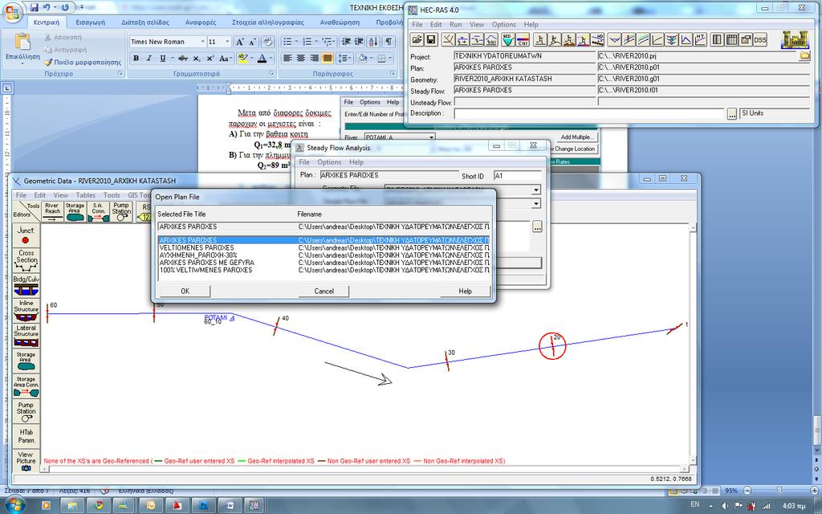This screenshot has height=514, width=822.
Task: Click Word zoom slider
Action: click(779, 491)
